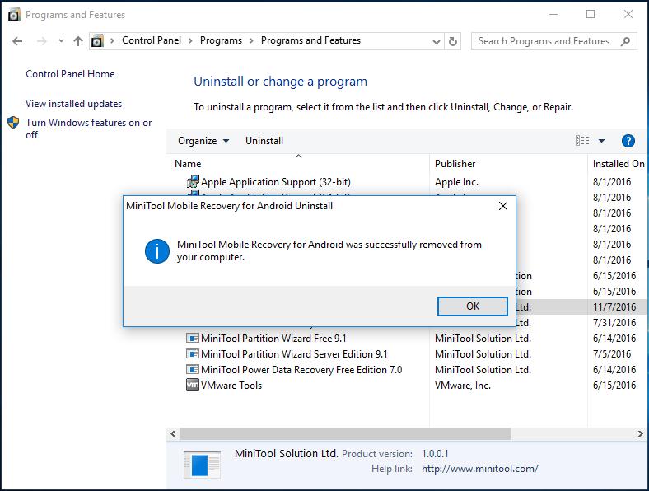Open the http://www.minitool.com/ help link

pos(480,469)
